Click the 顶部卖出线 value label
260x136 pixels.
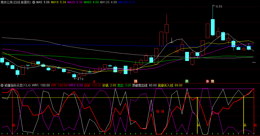144,85
